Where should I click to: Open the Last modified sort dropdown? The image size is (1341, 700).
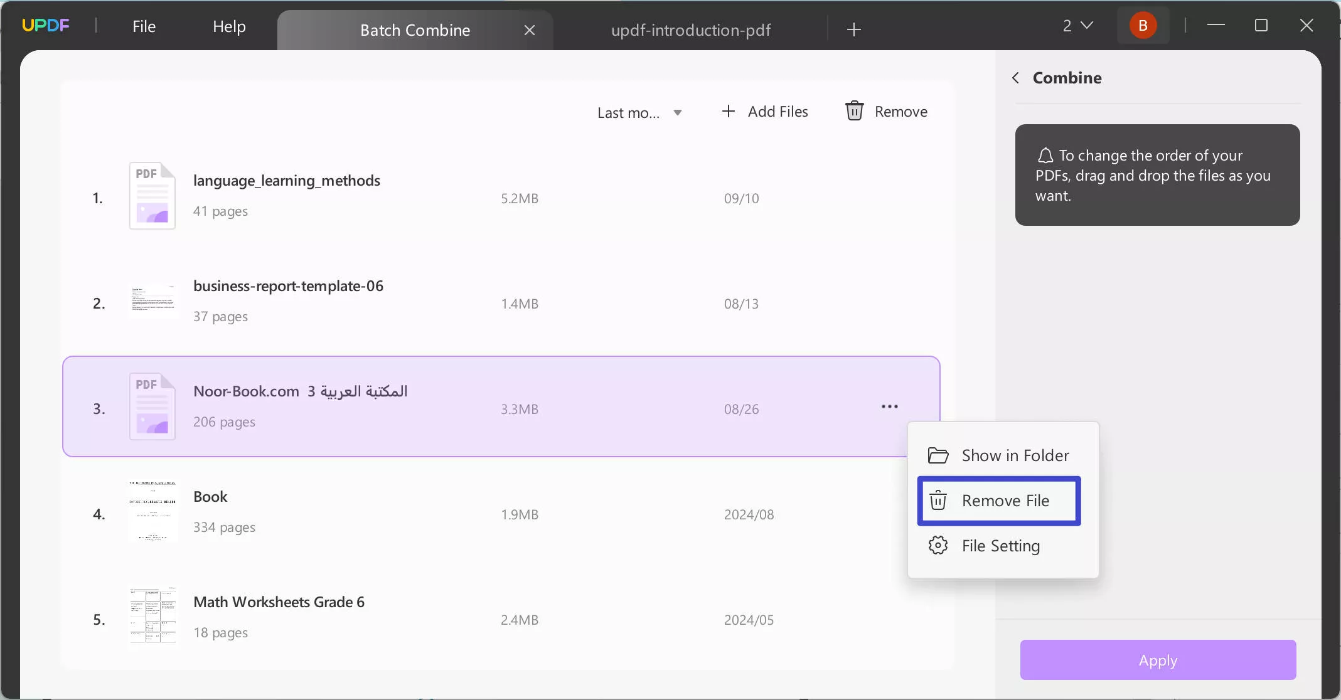(x=639, y=113)
